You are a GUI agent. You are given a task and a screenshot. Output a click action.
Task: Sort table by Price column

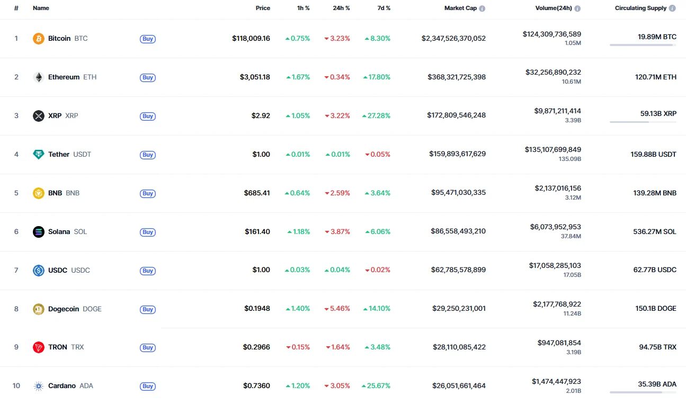pos(263,8)
